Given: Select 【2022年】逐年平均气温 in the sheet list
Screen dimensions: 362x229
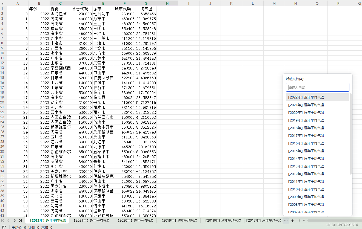Looking at the screenshot, I should (318, 97).
